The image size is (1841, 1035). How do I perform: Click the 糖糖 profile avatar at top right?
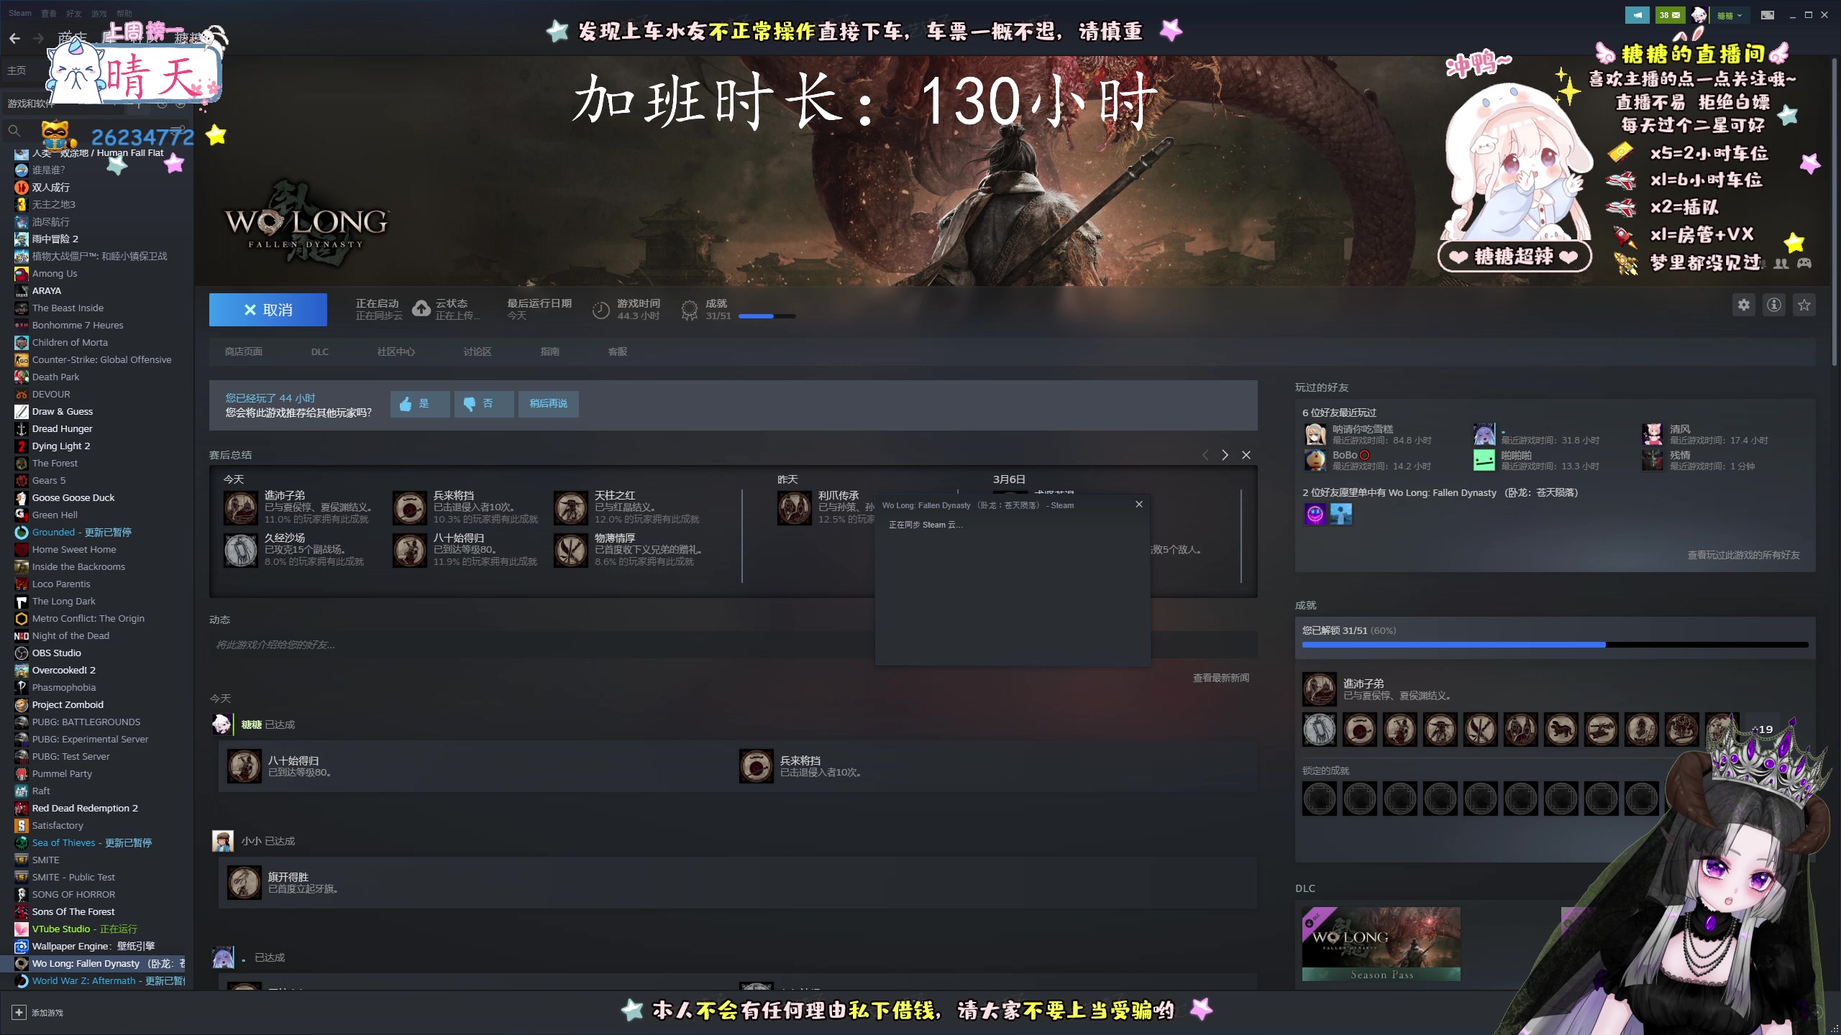click(x=1699, y=14)
